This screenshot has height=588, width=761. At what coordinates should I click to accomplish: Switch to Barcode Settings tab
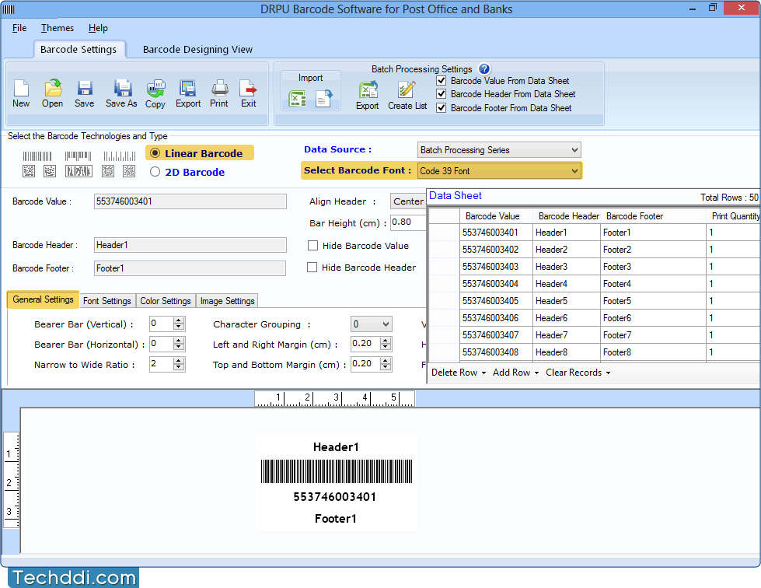79,50
